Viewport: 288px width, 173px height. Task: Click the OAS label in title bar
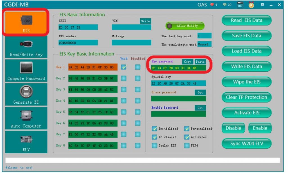[x=202, y=5]
